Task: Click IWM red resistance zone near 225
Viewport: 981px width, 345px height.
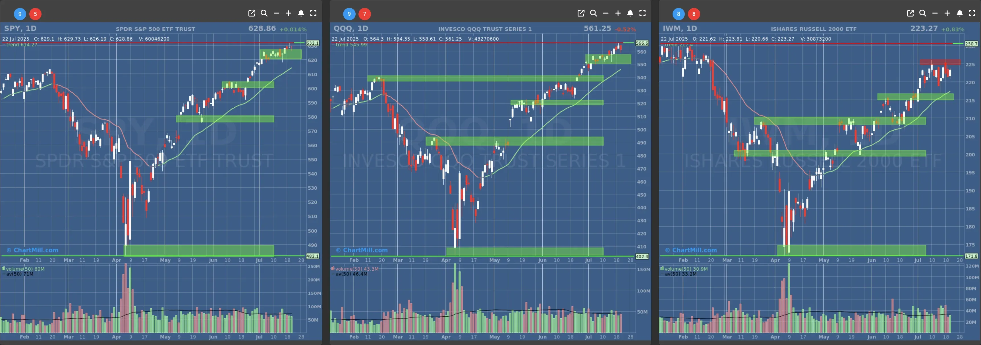Action: 940,62
